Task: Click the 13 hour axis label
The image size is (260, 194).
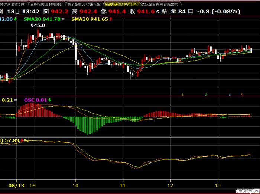Action: [218, 185]
